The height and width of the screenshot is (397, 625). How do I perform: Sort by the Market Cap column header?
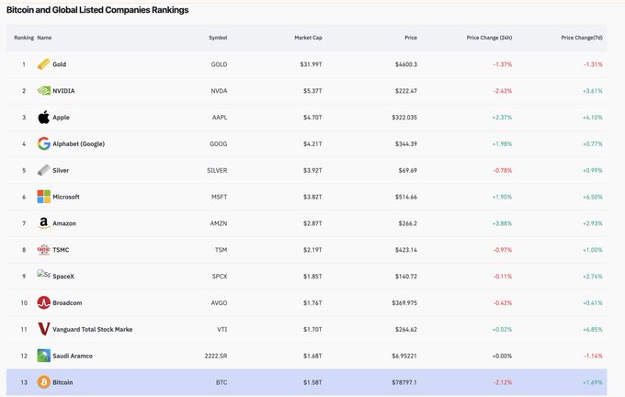(308, 38)
